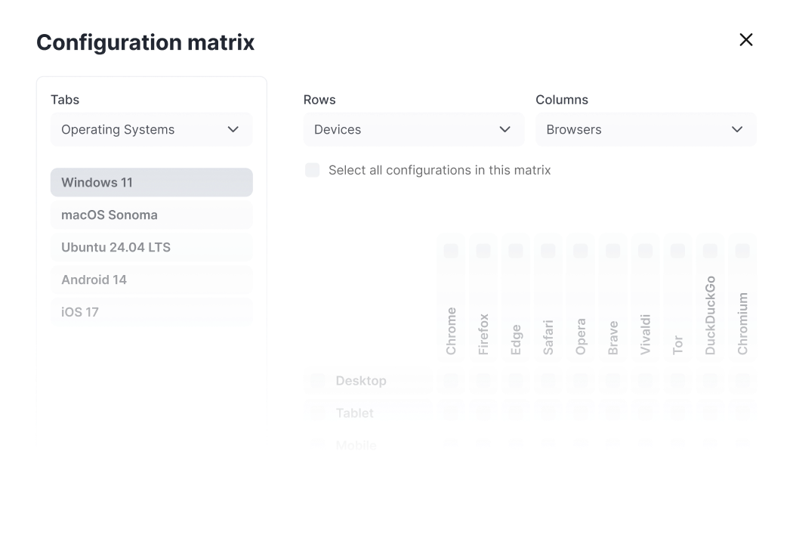Toggle the Tablet-Edge configuration cell
Screen dimensions: 793x550
click(515, 412)
